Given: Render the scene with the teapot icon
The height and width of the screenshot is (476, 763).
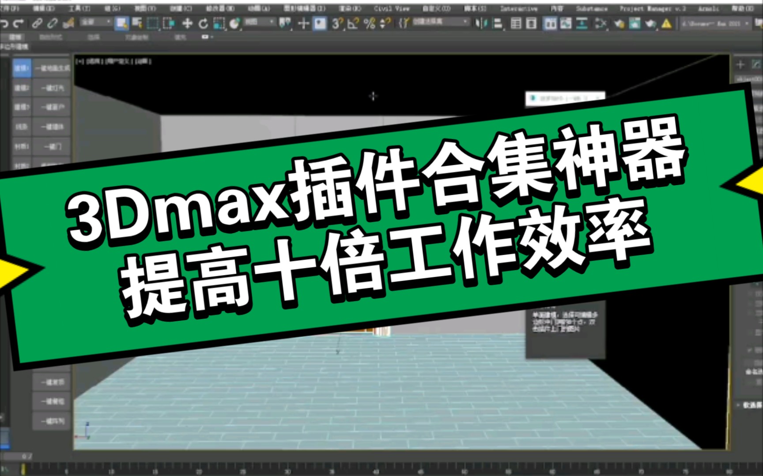Looking at the screenshot, I should (x=650, y=23).
